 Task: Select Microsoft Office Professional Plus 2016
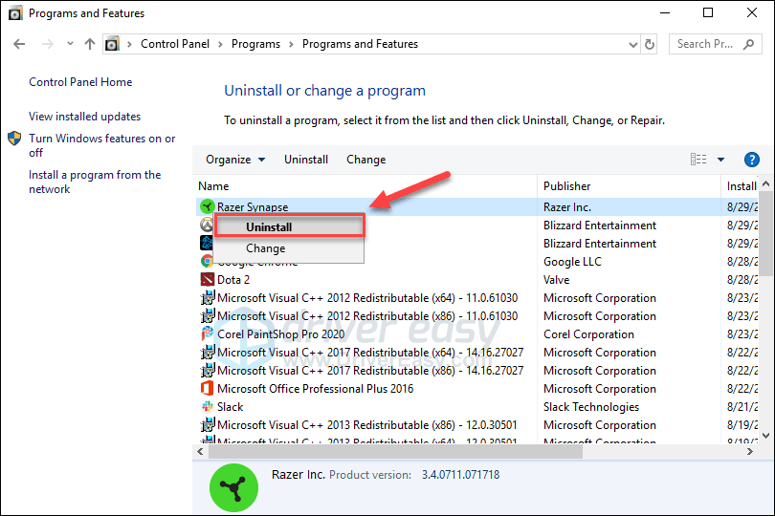click(x=316, y=389)
